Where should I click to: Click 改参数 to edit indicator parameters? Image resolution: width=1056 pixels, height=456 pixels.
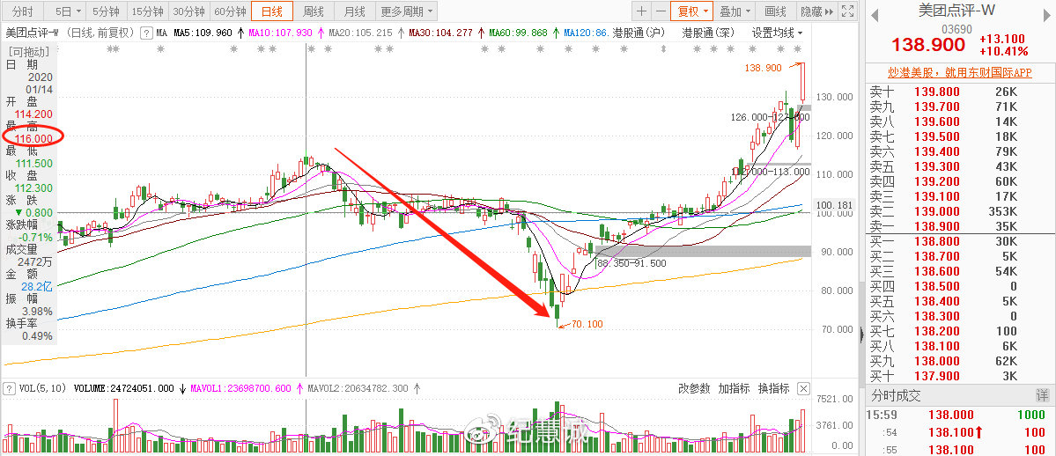694,388
